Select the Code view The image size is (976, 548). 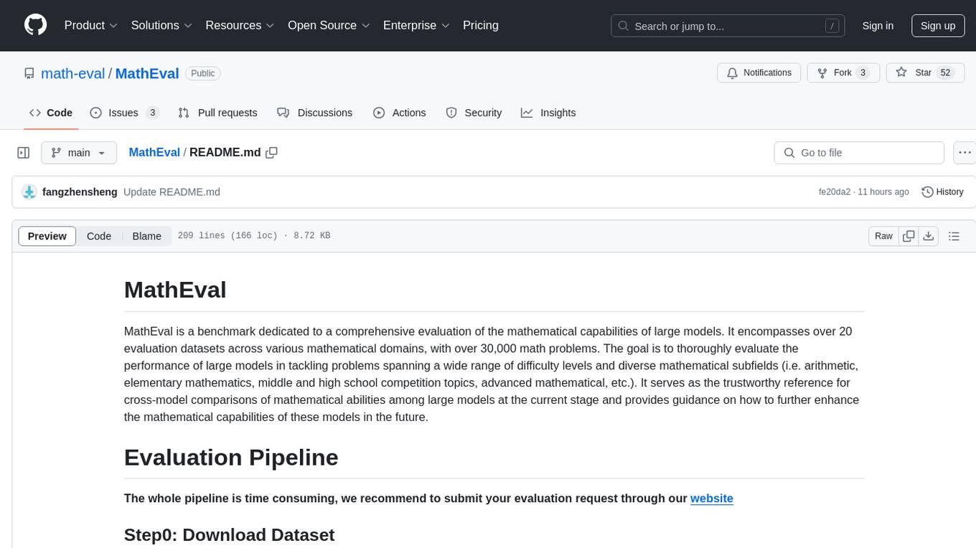(x=99, y=236)
